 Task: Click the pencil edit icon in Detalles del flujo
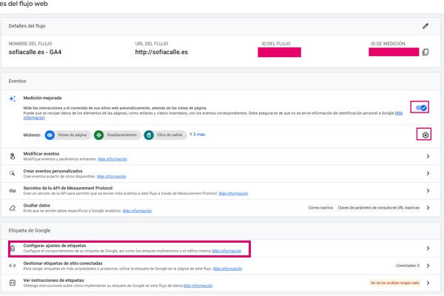425,26
